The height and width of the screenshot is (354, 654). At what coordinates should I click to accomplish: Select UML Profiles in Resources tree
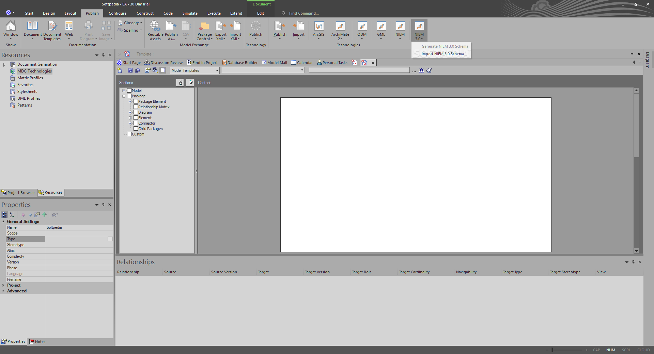coord(29,98)
